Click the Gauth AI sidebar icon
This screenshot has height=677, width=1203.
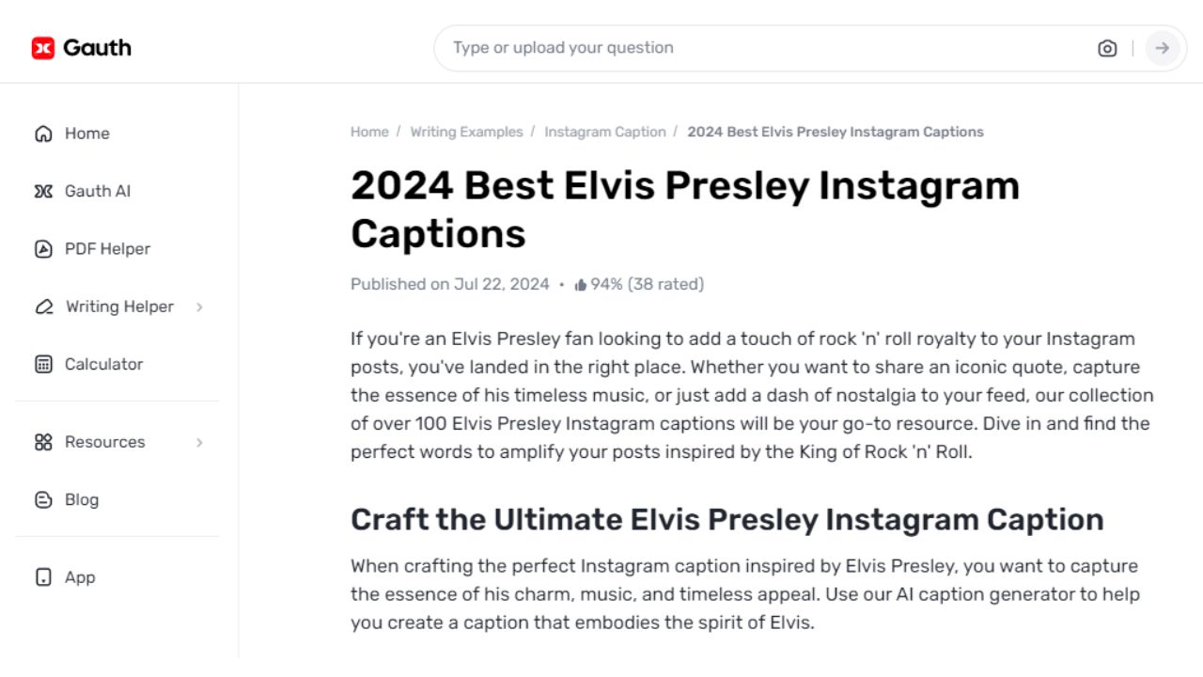[x=42, y=191]
